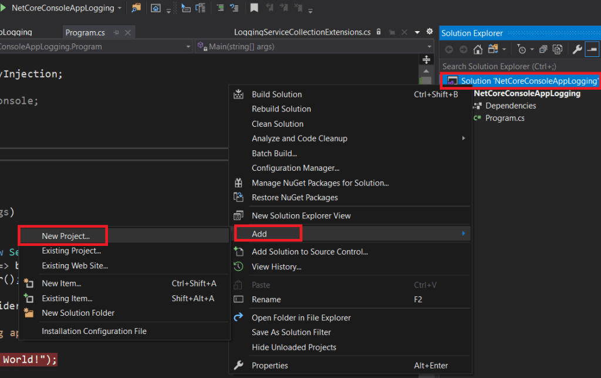Choose Rebuild Solution in context menu
Viewport: 601px width, 378px height.
coord(281,109)
